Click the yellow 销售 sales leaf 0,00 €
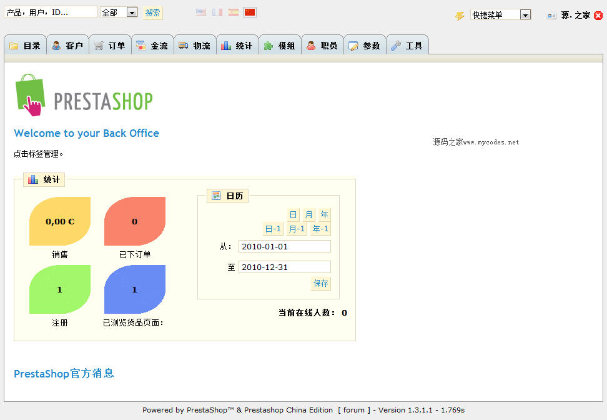607x420 pixels. click(x=60, y=221)
